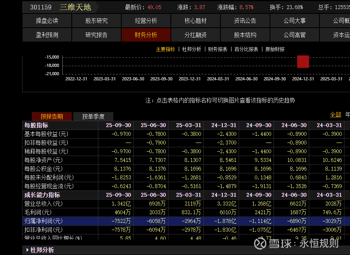350x255 pixels.
Task: Click the 每股未分配利润(元) indicator name
Action: click(49, 177)
